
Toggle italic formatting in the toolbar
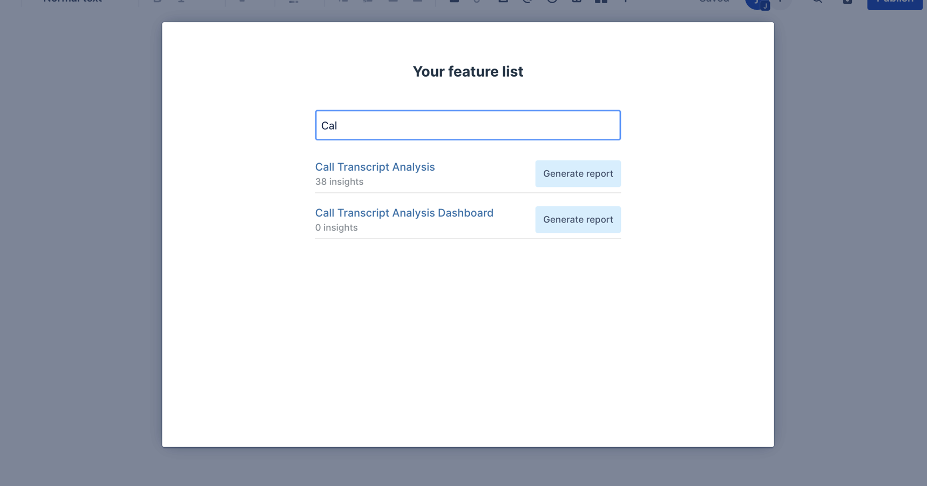click(x=181, y=2)
